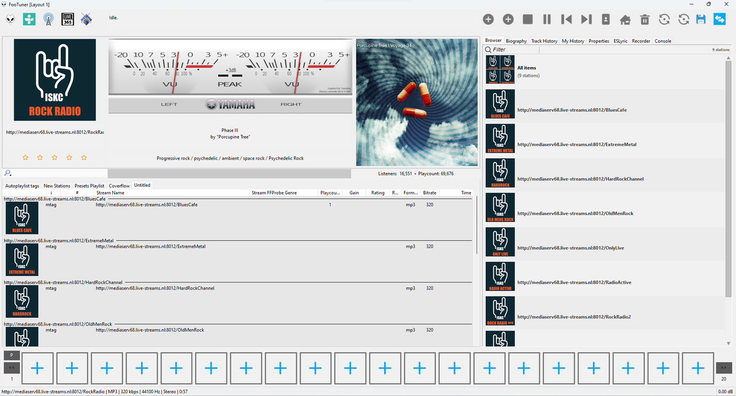This screenshot has width=736, height=396.
Task: Click the blue diamond antenna icon
Action: point(86,20)
